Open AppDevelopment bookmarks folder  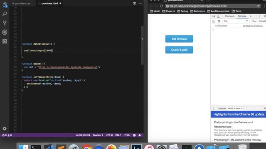coord(218,11)
